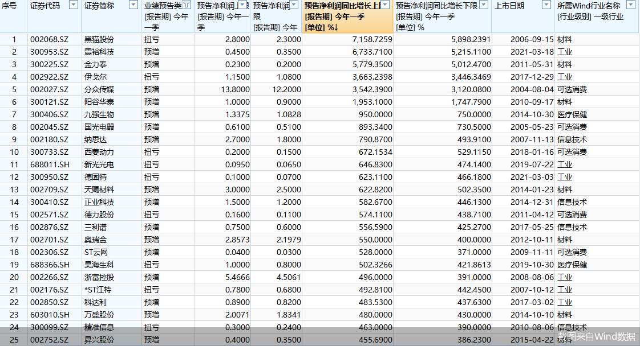Open the 预告净利润上限 filter dropdown arrow

pos(243,5)
